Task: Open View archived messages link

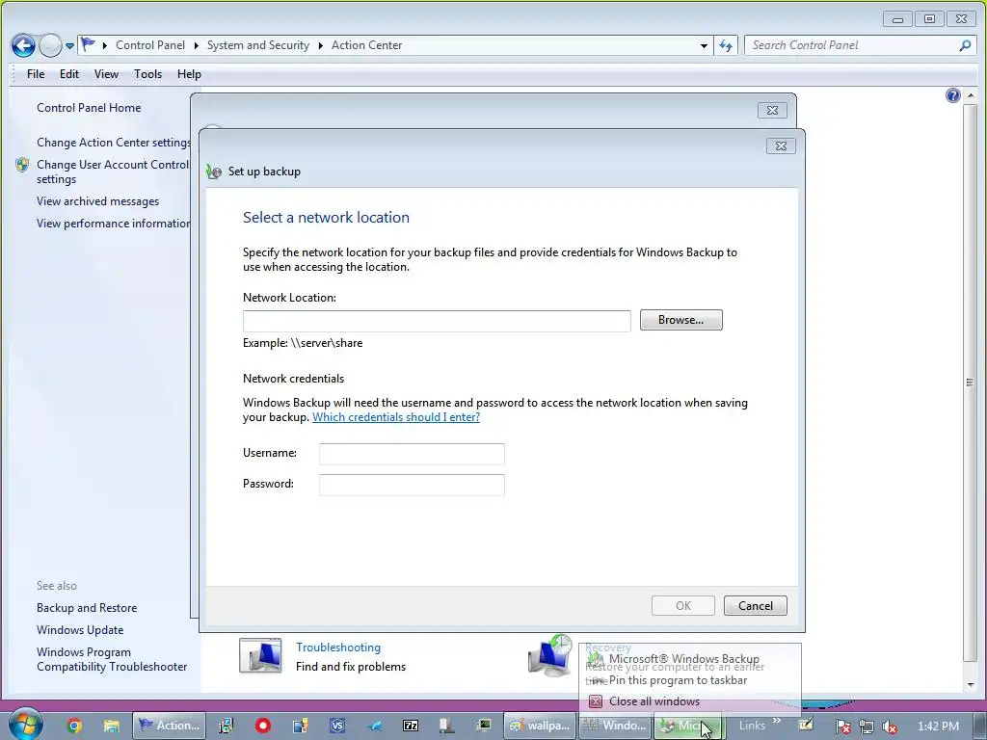Action: point(97,201)
